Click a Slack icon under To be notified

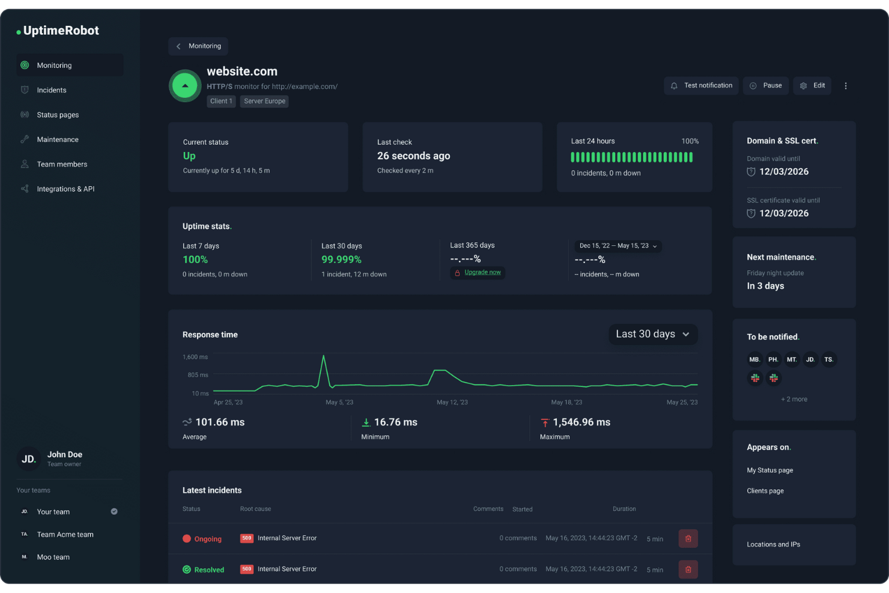tap(754, 378)
